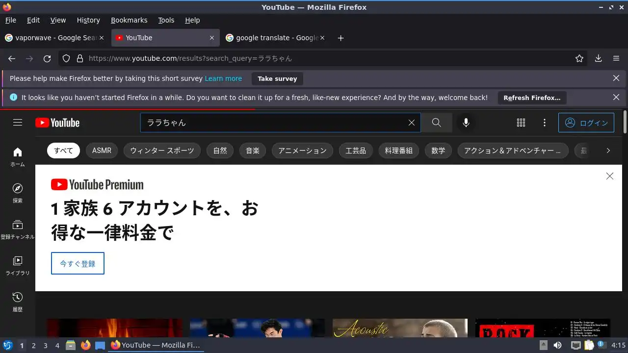Open the File menu
628x353 pixels.
10,20
